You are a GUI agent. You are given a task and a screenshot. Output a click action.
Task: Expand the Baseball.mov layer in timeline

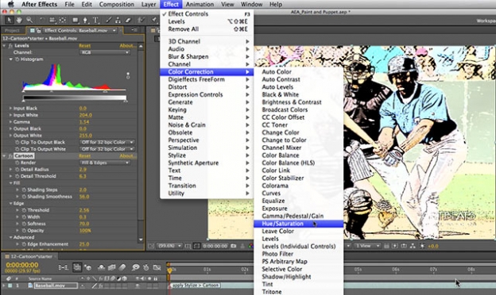pyautogui.click(x=4, y=285)
